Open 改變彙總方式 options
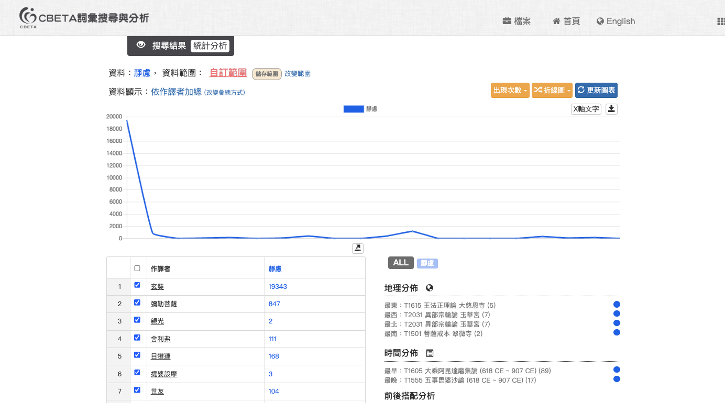Image resolution: width=725 pixels, height=403 pixels. (x=224, y=93)
